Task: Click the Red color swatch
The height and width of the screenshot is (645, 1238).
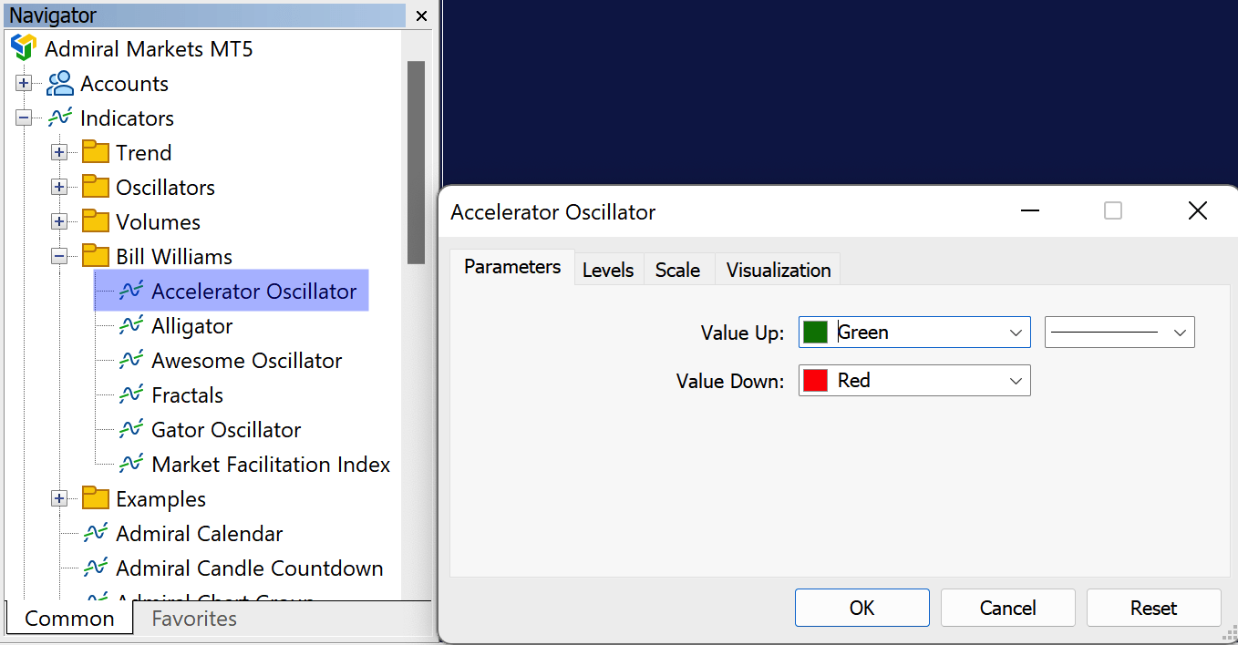Action: (816, 381)
